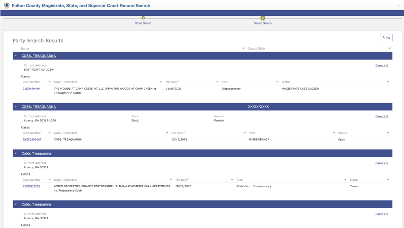Click the Smart Search step circle
Image resolution: width=404 pixels, height=228 pixels.
pyautogui.click(x=143, y=18)
